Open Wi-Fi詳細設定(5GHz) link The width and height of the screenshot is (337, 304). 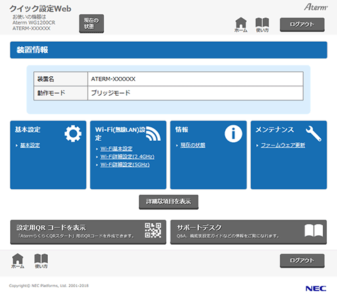(125, 164)
